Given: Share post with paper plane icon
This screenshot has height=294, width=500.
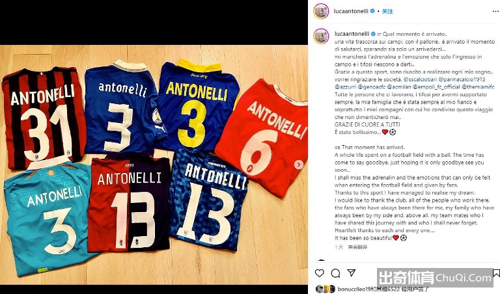Looking at the screenshot, I should coord(352,273).
